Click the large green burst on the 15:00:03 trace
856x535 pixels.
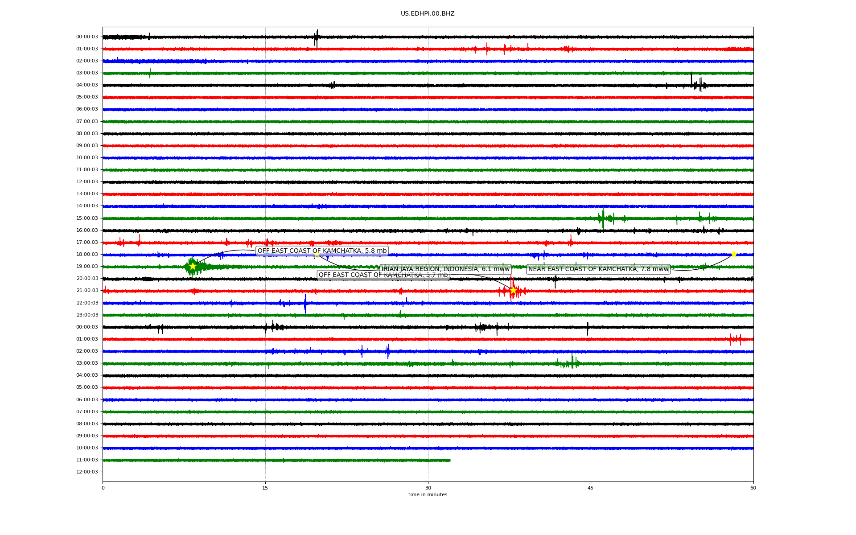[x=603, y=218]
